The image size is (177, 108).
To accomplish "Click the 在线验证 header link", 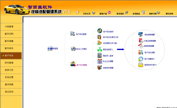I will (x=136, y=14).
